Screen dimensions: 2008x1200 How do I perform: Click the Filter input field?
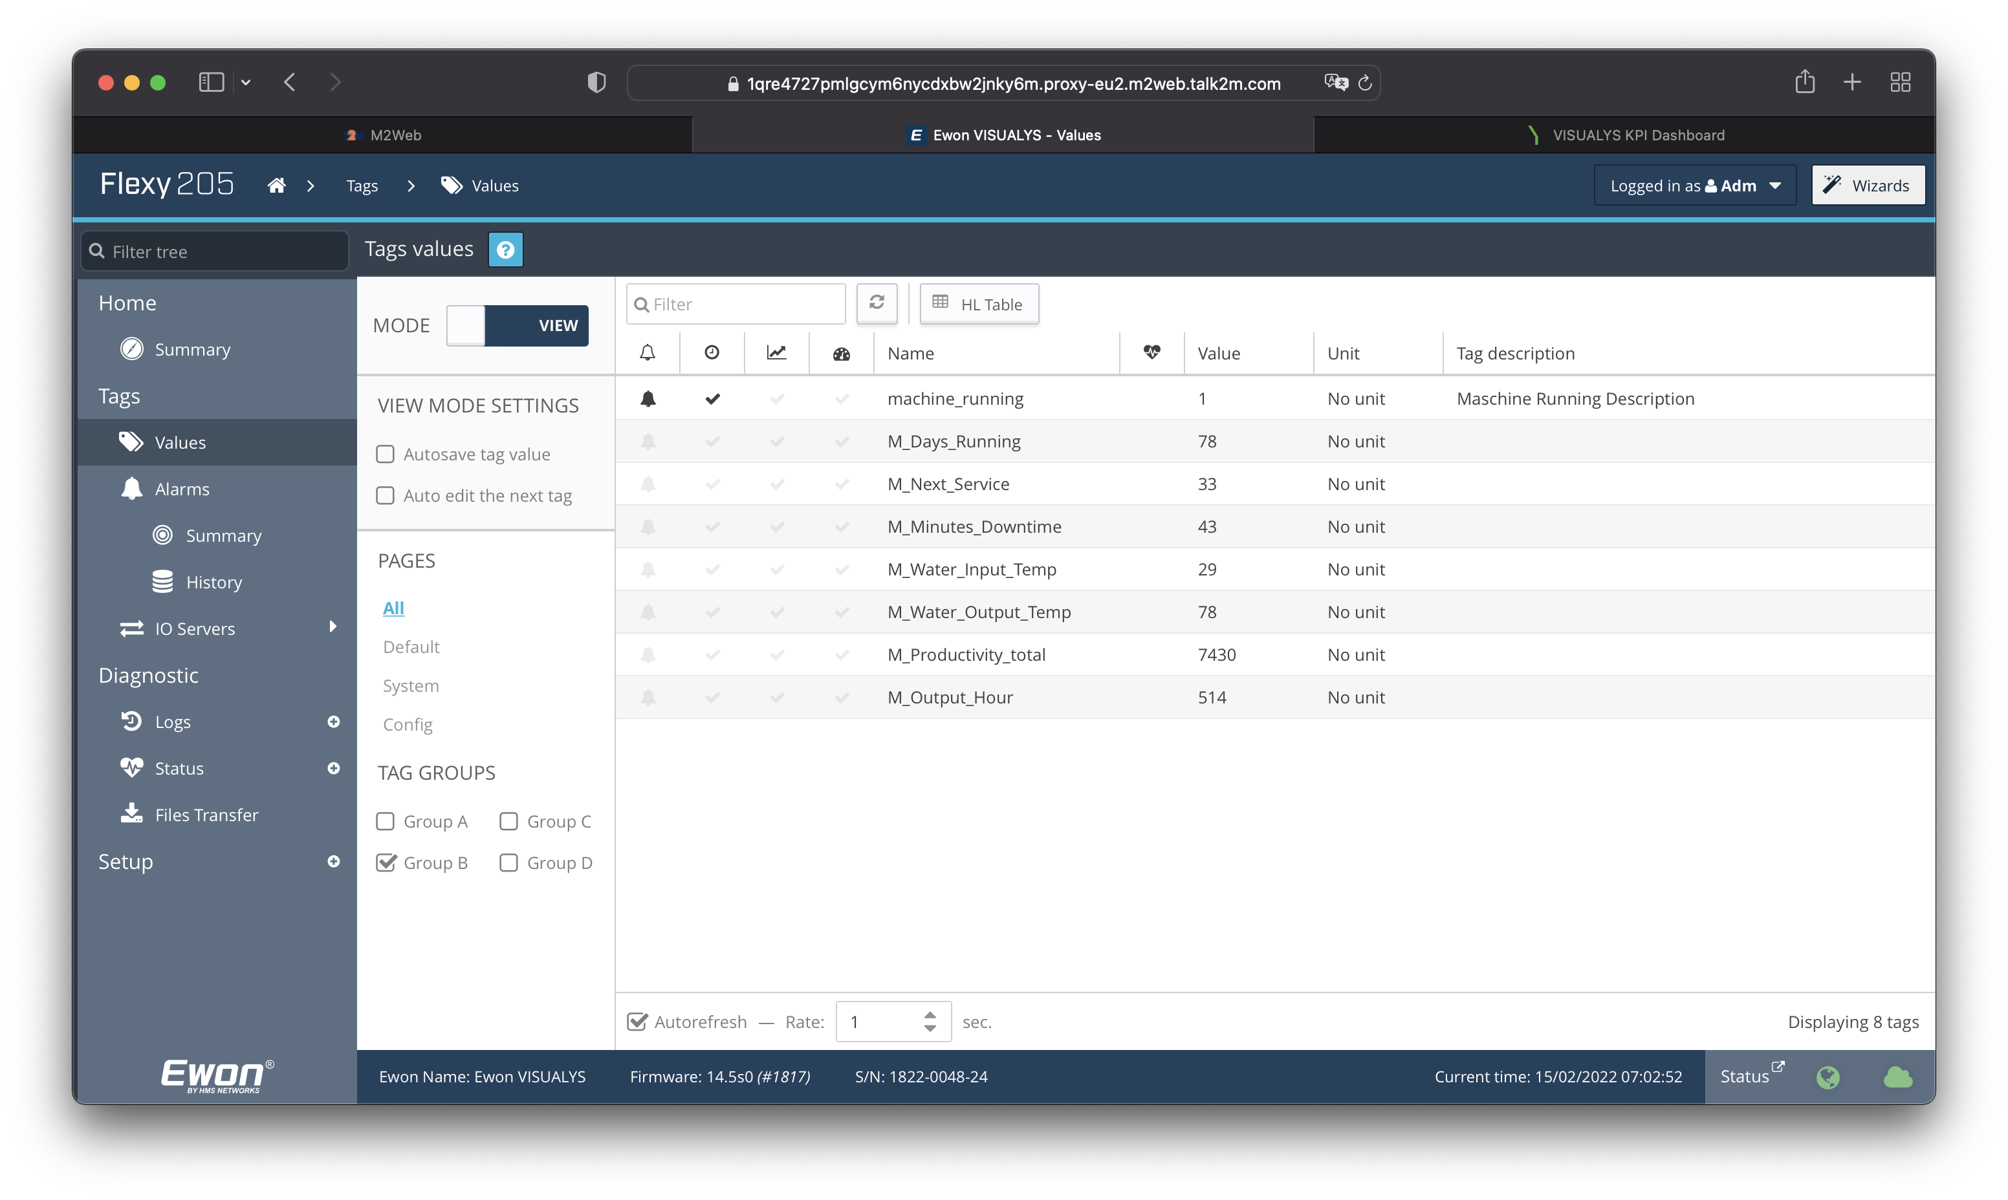(x=739, y=303)
